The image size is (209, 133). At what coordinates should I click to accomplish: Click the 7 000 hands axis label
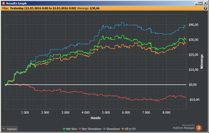click(146, 113)
